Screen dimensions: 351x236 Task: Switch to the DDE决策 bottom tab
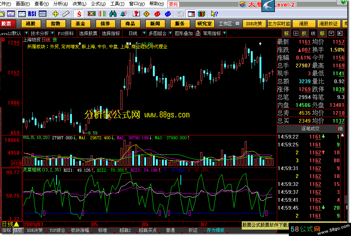(35, 230)
